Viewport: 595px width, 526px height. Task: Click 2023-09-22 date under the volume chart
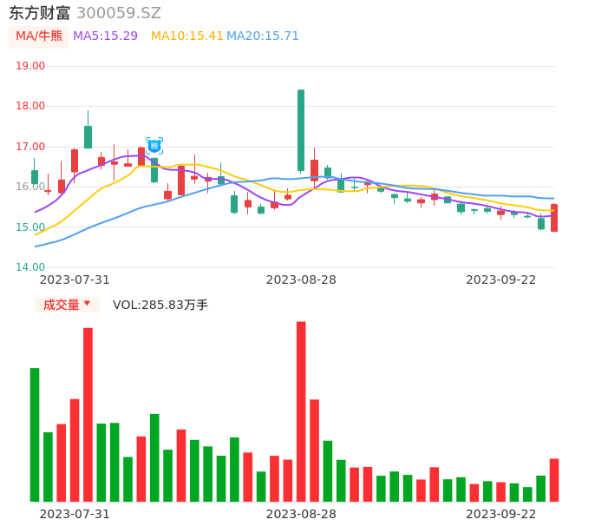501,514
